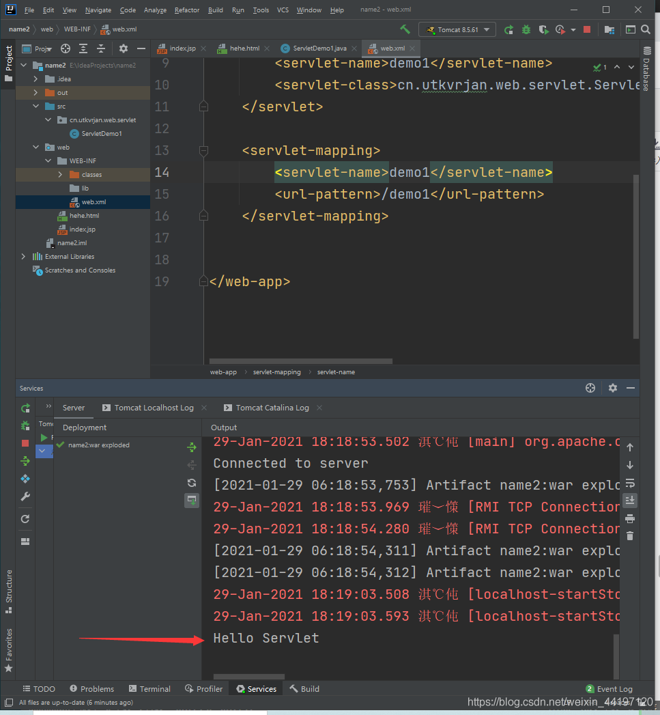The image size is (660, 715).
Task: Toggle the deployment panel's bottom arrow button
Action: tap(192, 501)
